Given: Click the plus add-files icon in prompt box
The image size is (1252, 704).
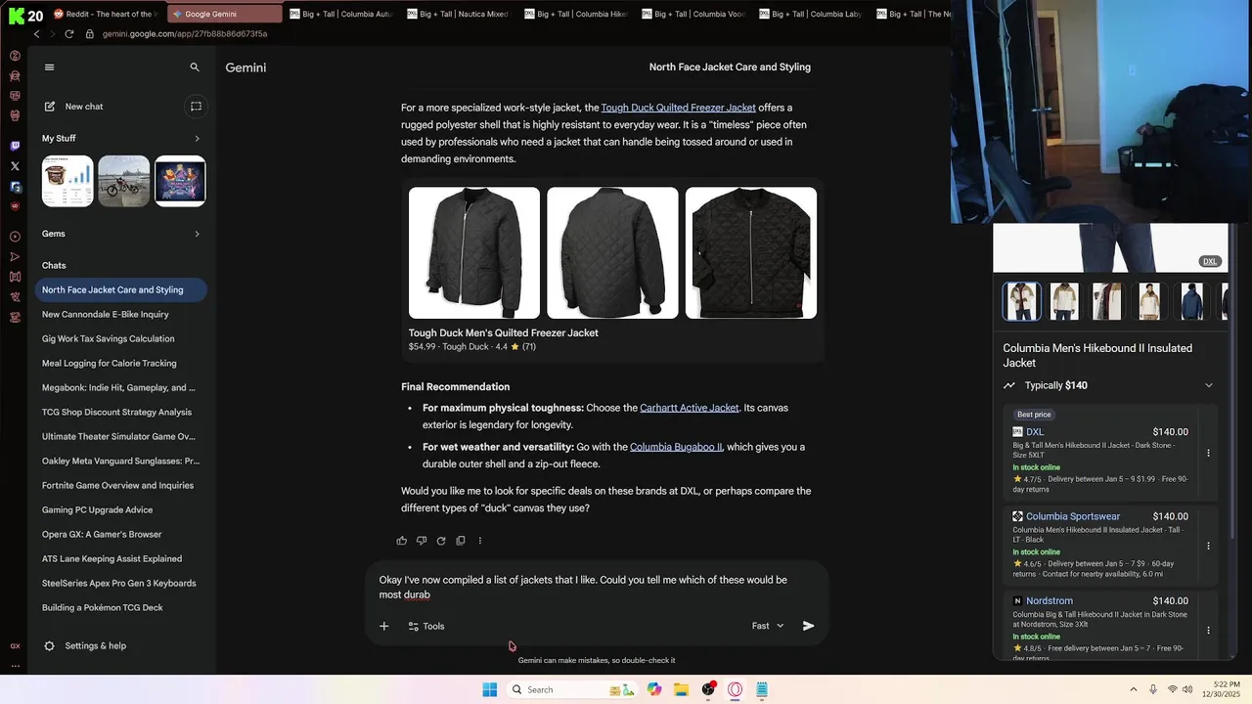Looking at the screenshot, I should (384, 626).
